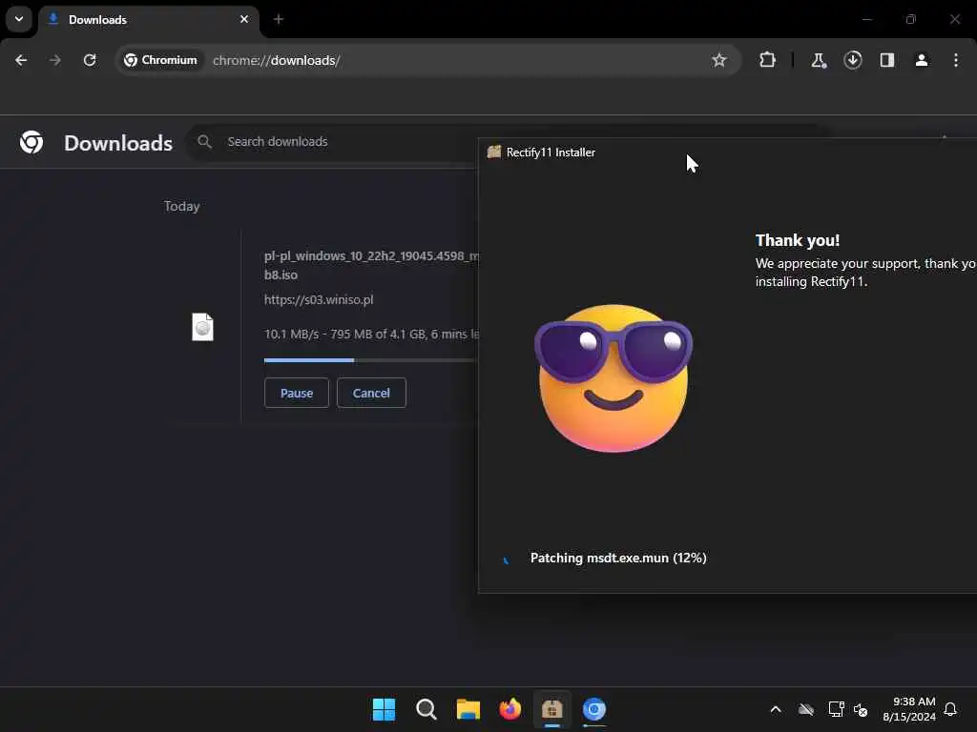Open muted volume tray icon
This screenshot has width=977, height=732.
pos(861,709)
